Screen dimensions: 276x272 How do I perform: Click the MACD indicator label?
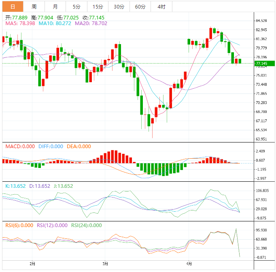click(x=19, y=147)
